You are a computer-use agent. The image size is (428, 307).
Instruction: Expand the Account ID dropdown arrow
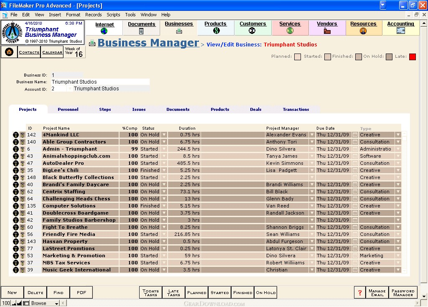click(70, 89)
